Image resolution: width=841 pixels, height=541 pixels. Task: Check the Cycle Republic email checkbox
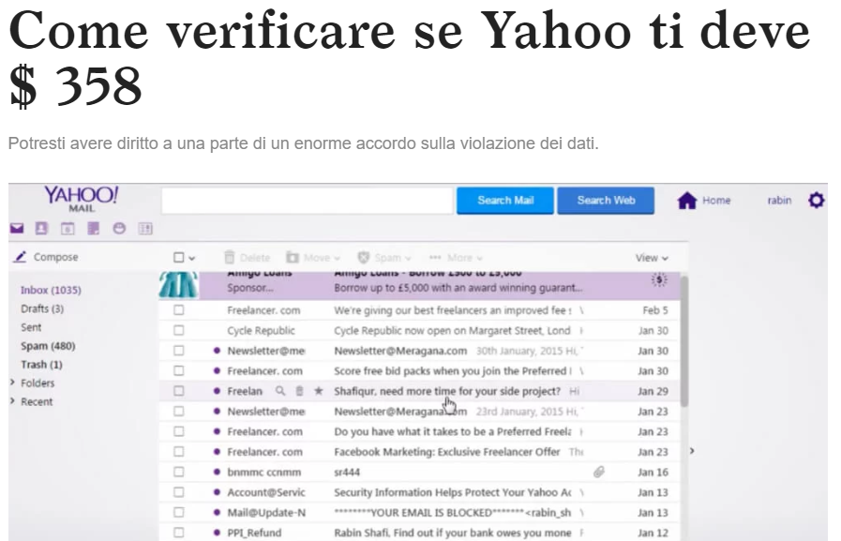178,330
